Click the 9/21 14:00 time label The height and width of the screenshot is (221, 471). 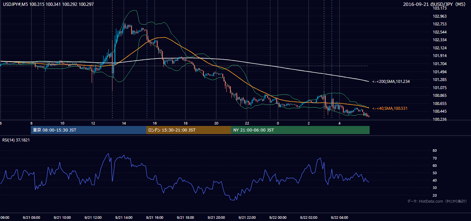click(x=123, y=217)
